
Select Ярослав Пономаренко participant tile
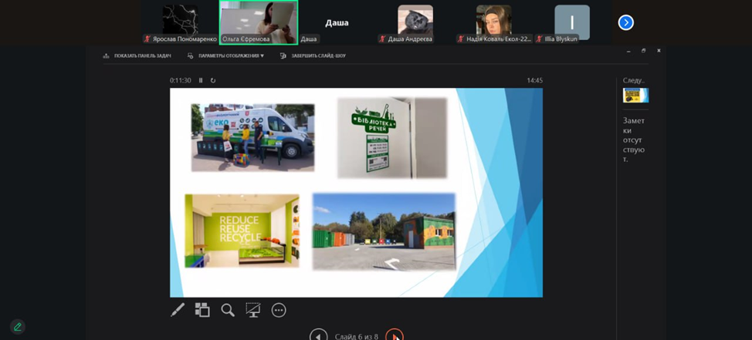pos(180,22)
